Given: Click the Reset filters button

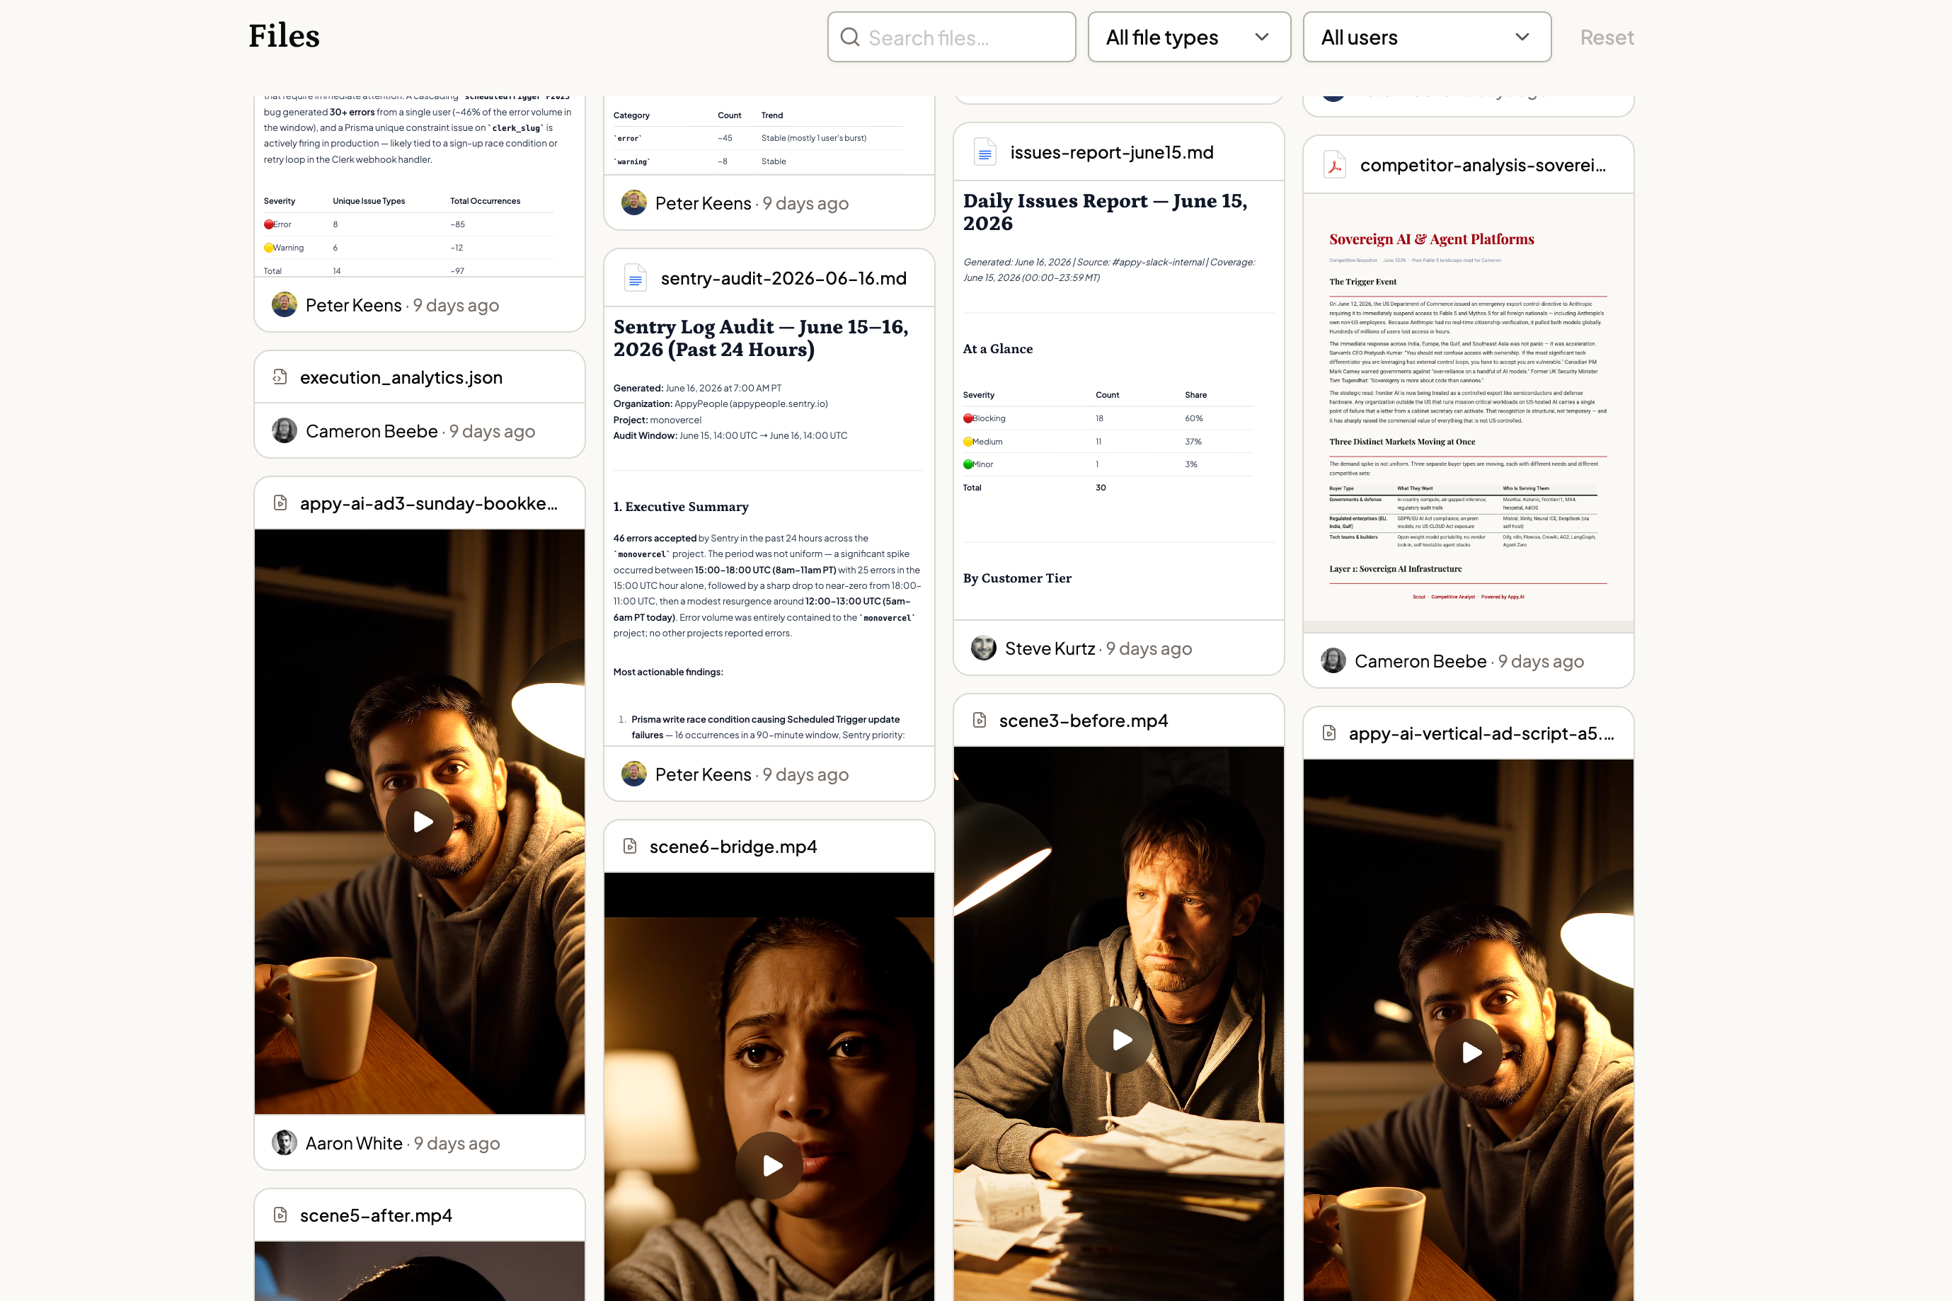Looking at the screenshot, I should click(x=1606, y=38).
